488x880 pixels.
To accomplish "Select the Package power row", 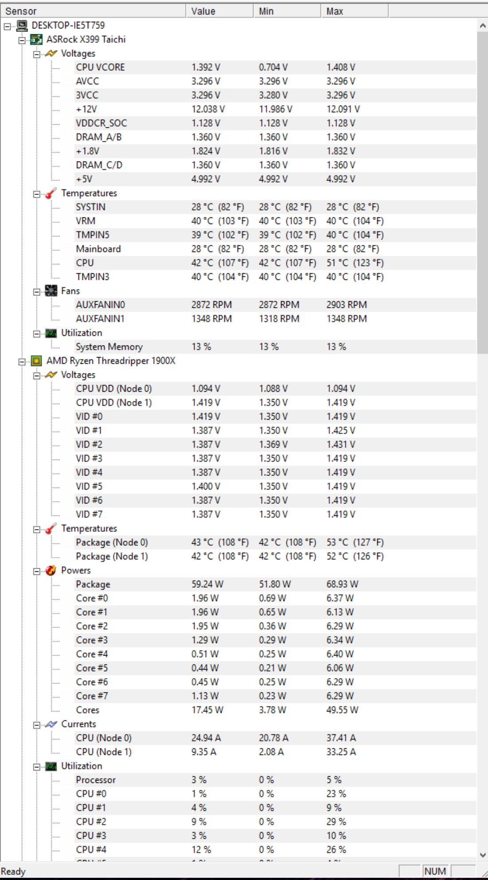I will [276, 584].
